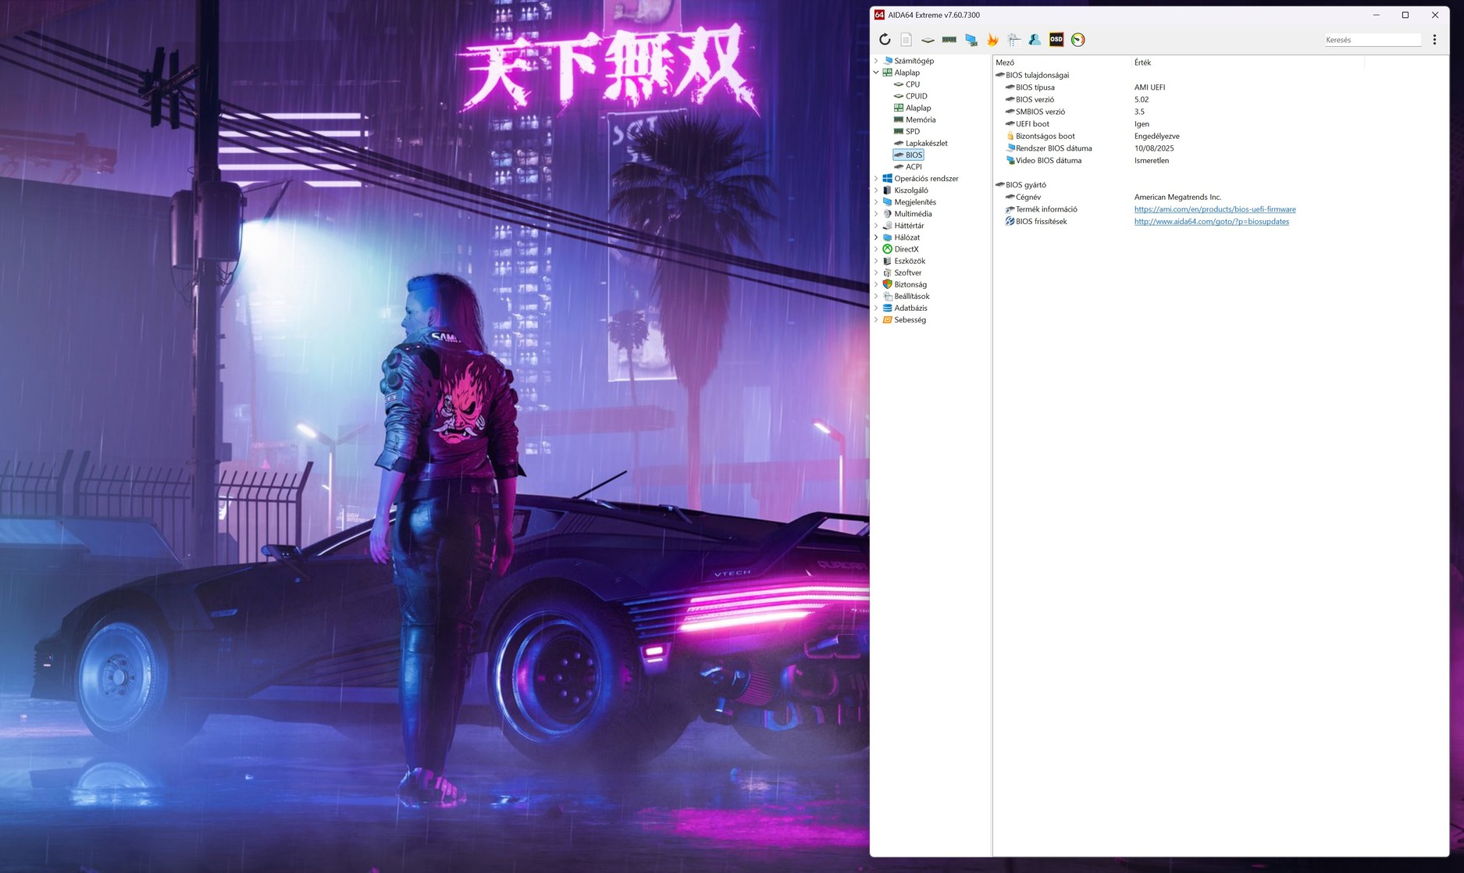The width and height of the screenshot is (1464, 873).
Task: Expand the Kiszolgáló tree node
Action: (876, 191)
